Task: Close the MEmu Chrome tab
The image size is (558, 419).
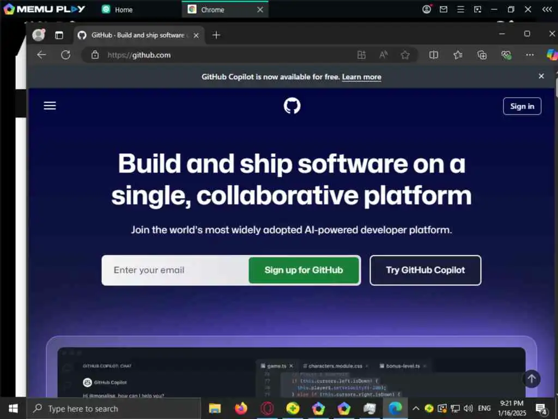Action: (x=260, y=10)
